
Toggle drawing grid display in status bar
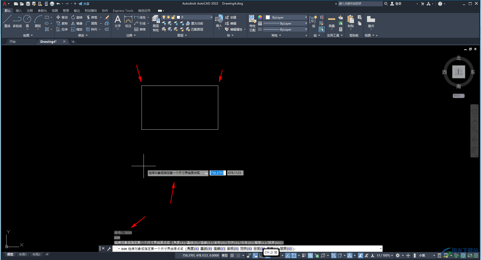click(x=232, y=255)
